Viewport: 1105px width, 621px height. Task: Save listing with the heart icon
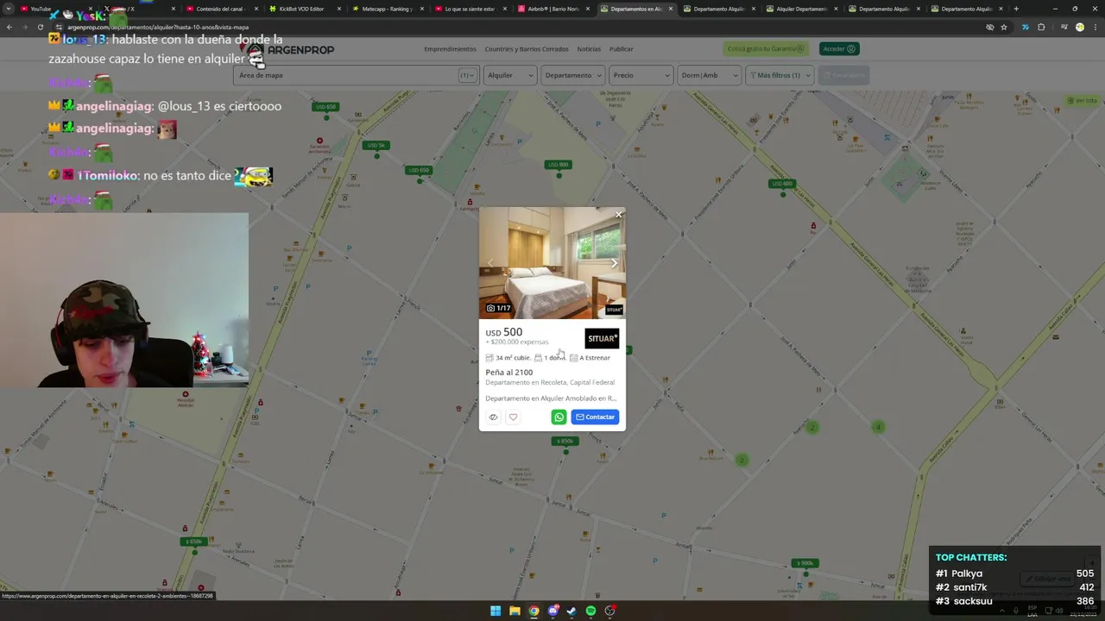513,417
